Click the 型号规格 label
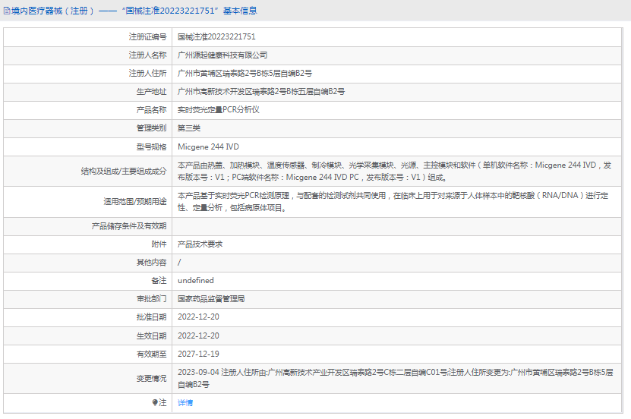 (x=151, y=146)
